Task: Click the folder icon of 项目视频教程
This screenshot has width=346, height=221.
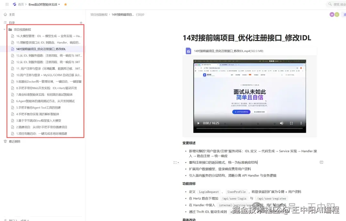Action: coord(10,29)
